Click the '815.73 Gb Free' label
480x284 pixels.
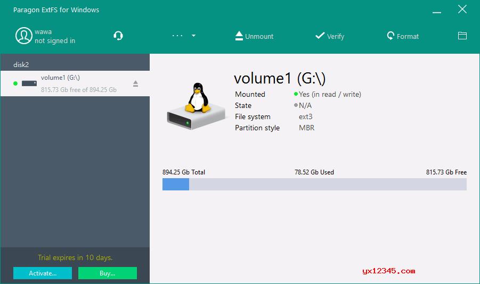coord(446,172)
